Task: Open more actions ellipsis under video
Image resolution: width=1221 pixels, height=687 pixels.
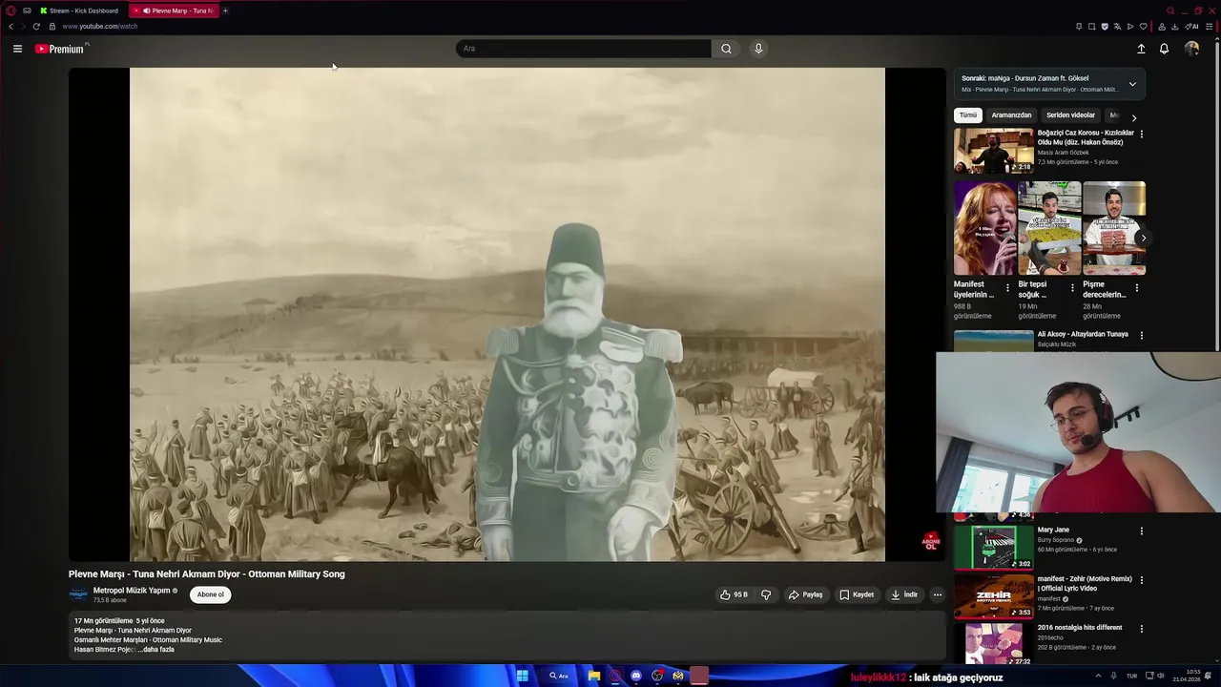Action: point(937,594)
